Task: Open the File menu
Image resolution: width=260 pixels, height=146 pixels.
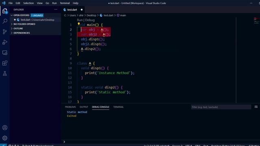Action: 11,3
